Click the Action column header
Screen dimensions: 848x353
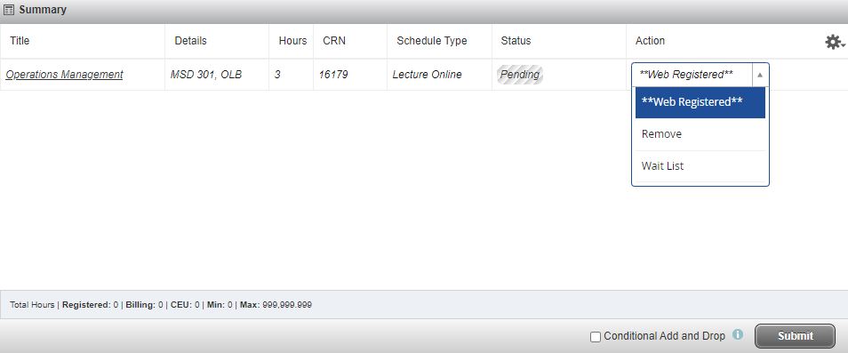click(x=650, y=41)
